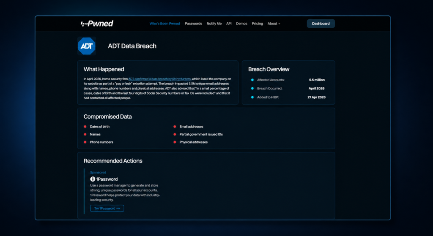The image size is (433, 236).
Task: Click the cyan bullet beside Added to HIBP
Action: coord(252,98)
